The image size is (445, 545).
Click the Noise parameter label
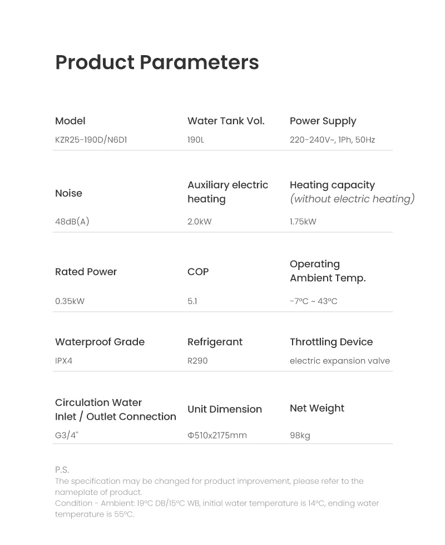[69, 193]
